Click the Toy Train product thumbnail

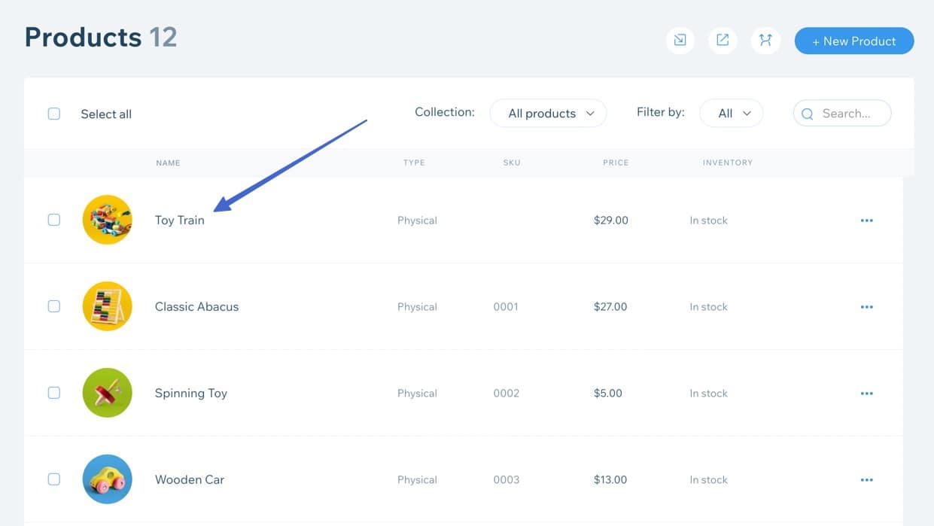(108, 220)
